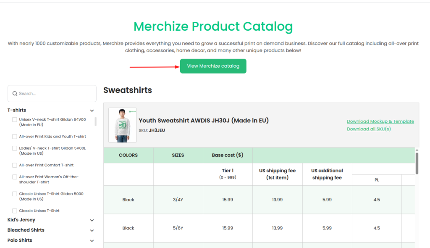Tick All-over Print Kids and Youth T-shirt

click(15, 137)
